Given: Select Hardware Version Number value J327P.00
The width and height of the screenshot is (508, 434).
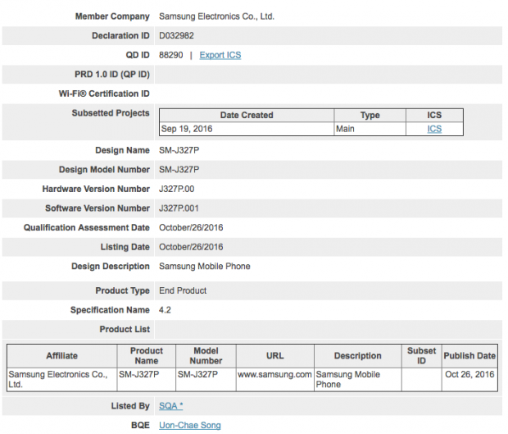Looking at the screenshot, I should [179, 189].
